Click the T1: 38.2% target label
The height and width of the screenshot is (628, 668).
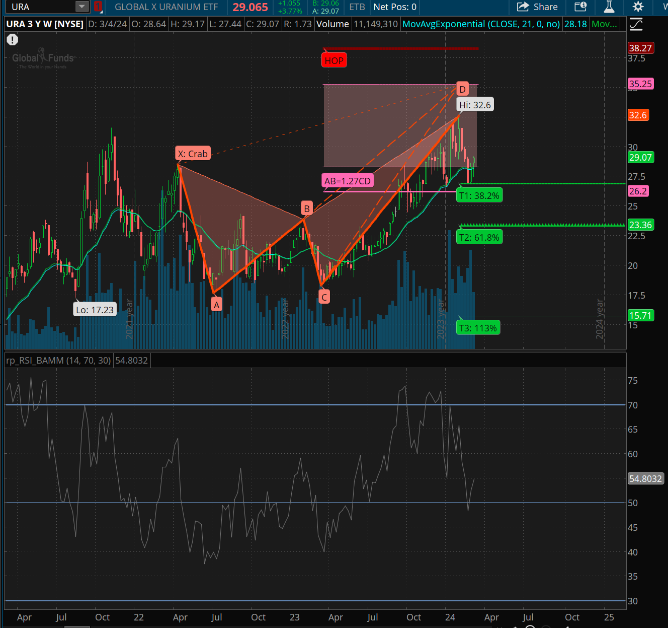[x=479, y=196]
